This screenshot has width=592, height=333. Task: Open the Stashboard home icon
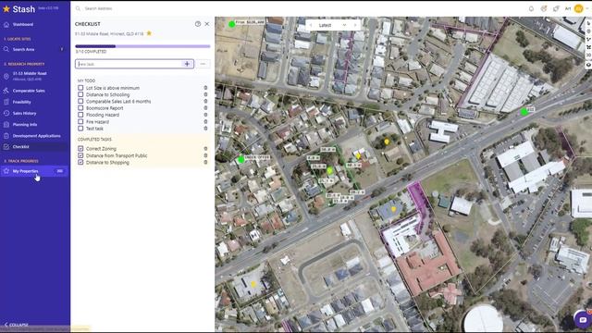pos(6,25)
